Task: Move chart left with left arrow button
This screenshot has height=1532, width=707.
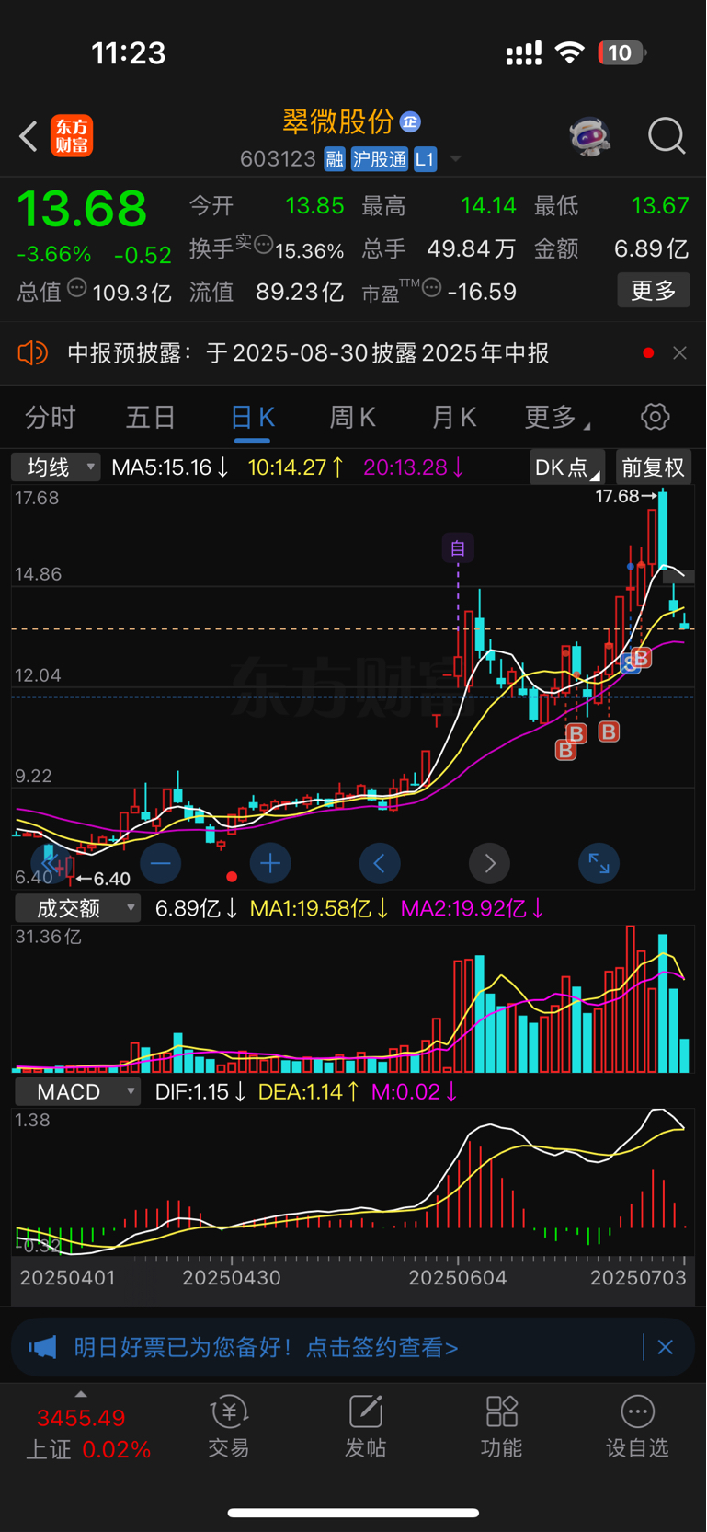Action: click(380, 863)
